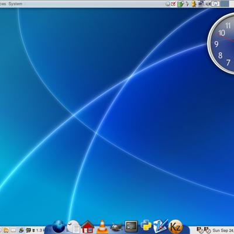
Task: Click the Sun Sep 24 date in bottom panel
Action: [223, 230]
